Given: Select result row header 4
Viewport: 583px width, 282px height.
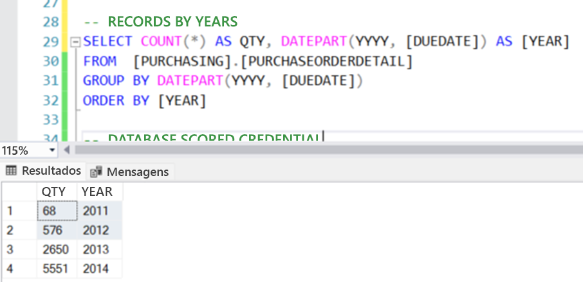Looking at the screenshot, I should pyautogui.click(x=19, y=269).
